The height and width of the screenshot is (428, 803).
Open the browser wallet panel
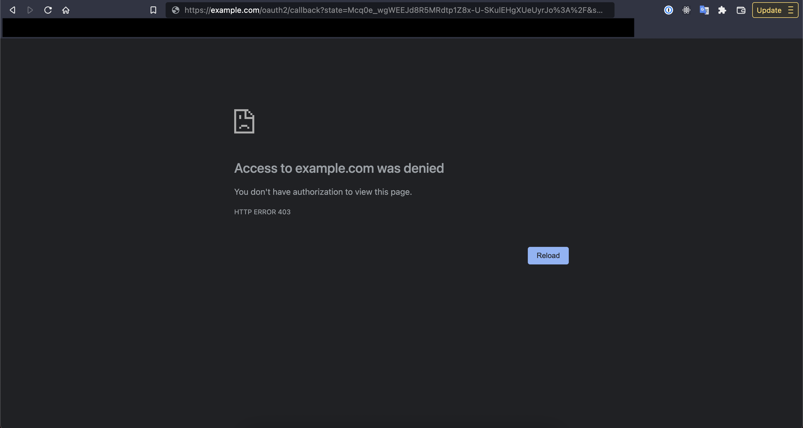tap(741, 10)
